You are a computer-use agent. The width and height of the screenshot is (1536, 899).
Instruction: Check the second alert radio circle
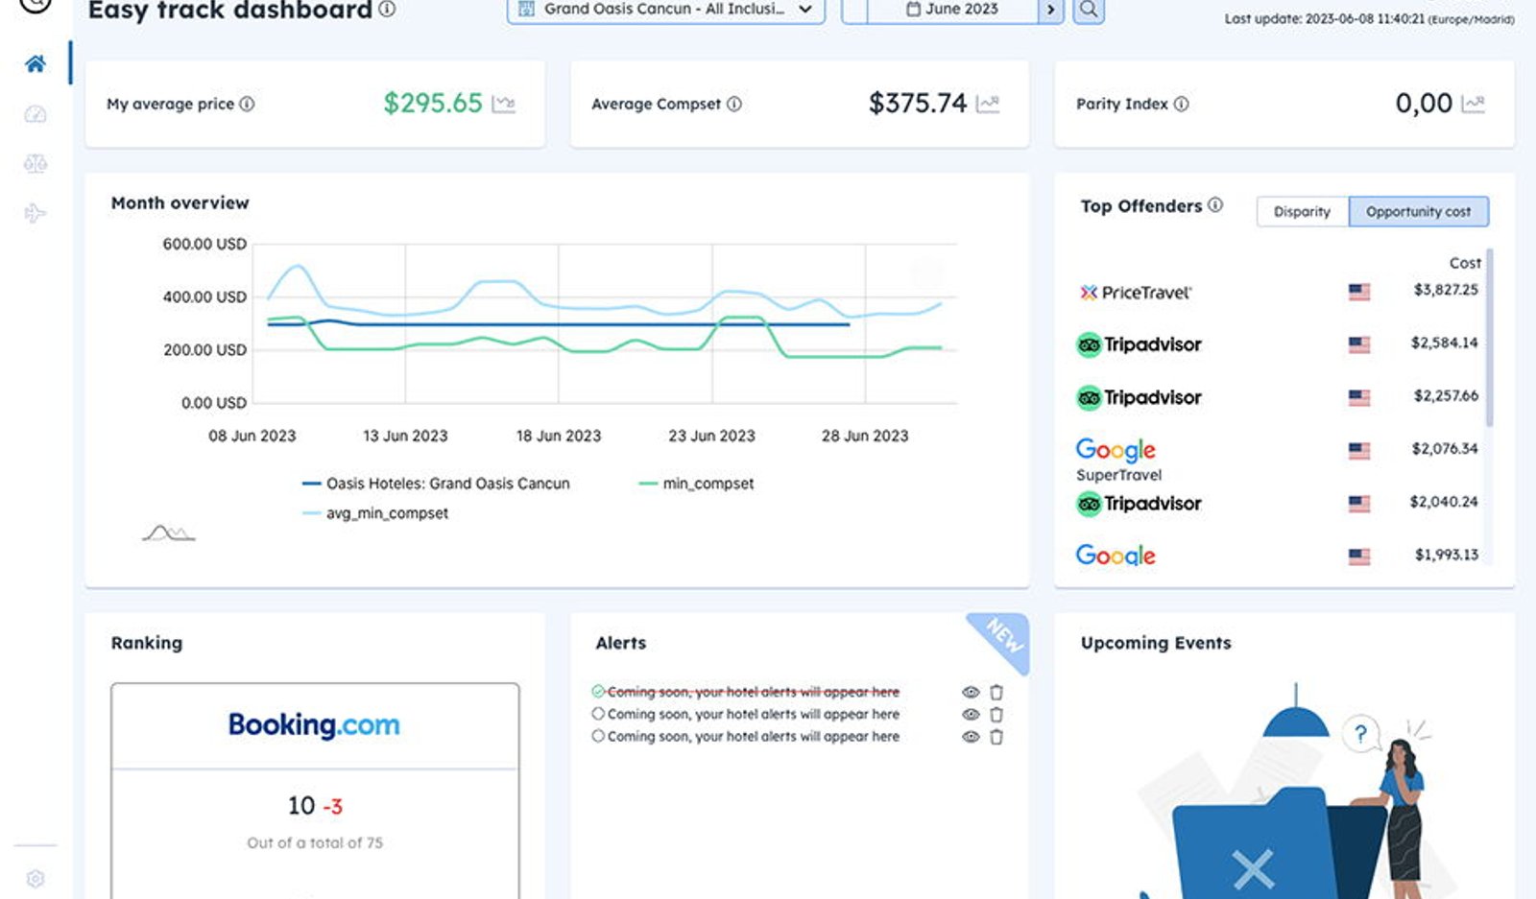tap(598, 714)
